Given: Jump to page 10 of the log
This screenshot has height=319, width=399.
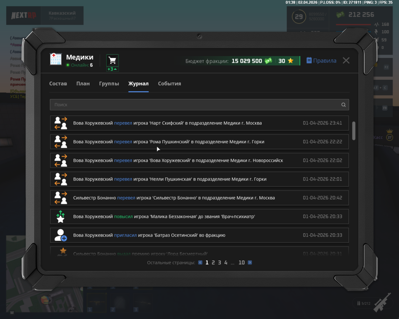Looking at the screenshot, I should pos(242,262).
